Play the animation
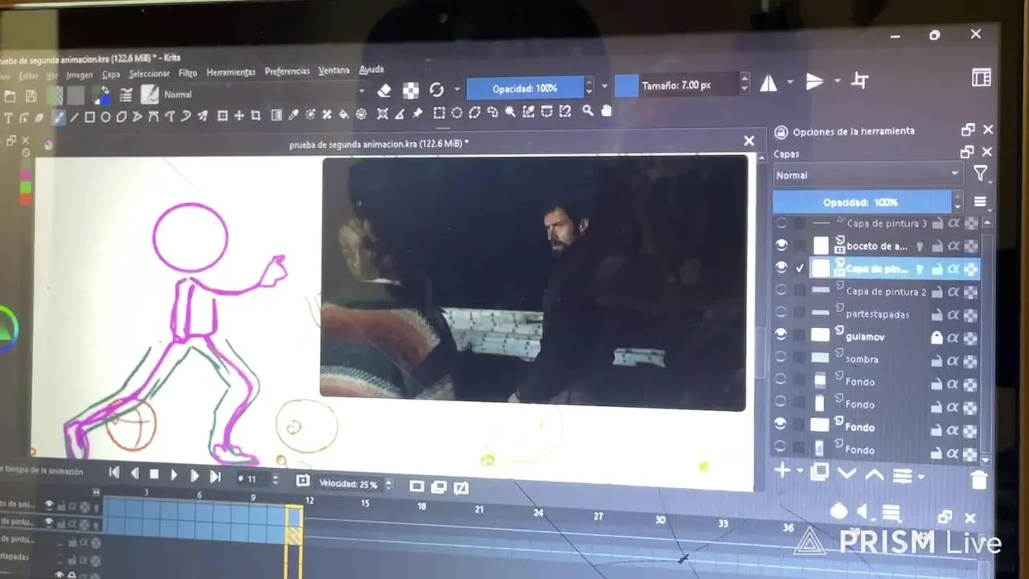Screen dimensions: 1029x579 (x=174, y=474)
